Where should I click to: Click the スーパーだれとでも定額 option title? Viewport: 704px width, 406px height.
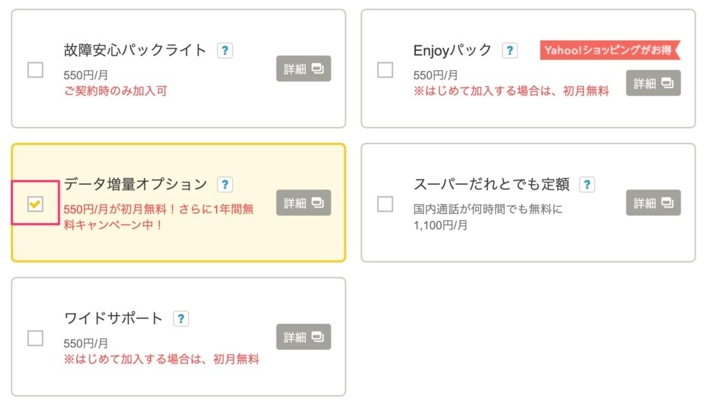491,184
